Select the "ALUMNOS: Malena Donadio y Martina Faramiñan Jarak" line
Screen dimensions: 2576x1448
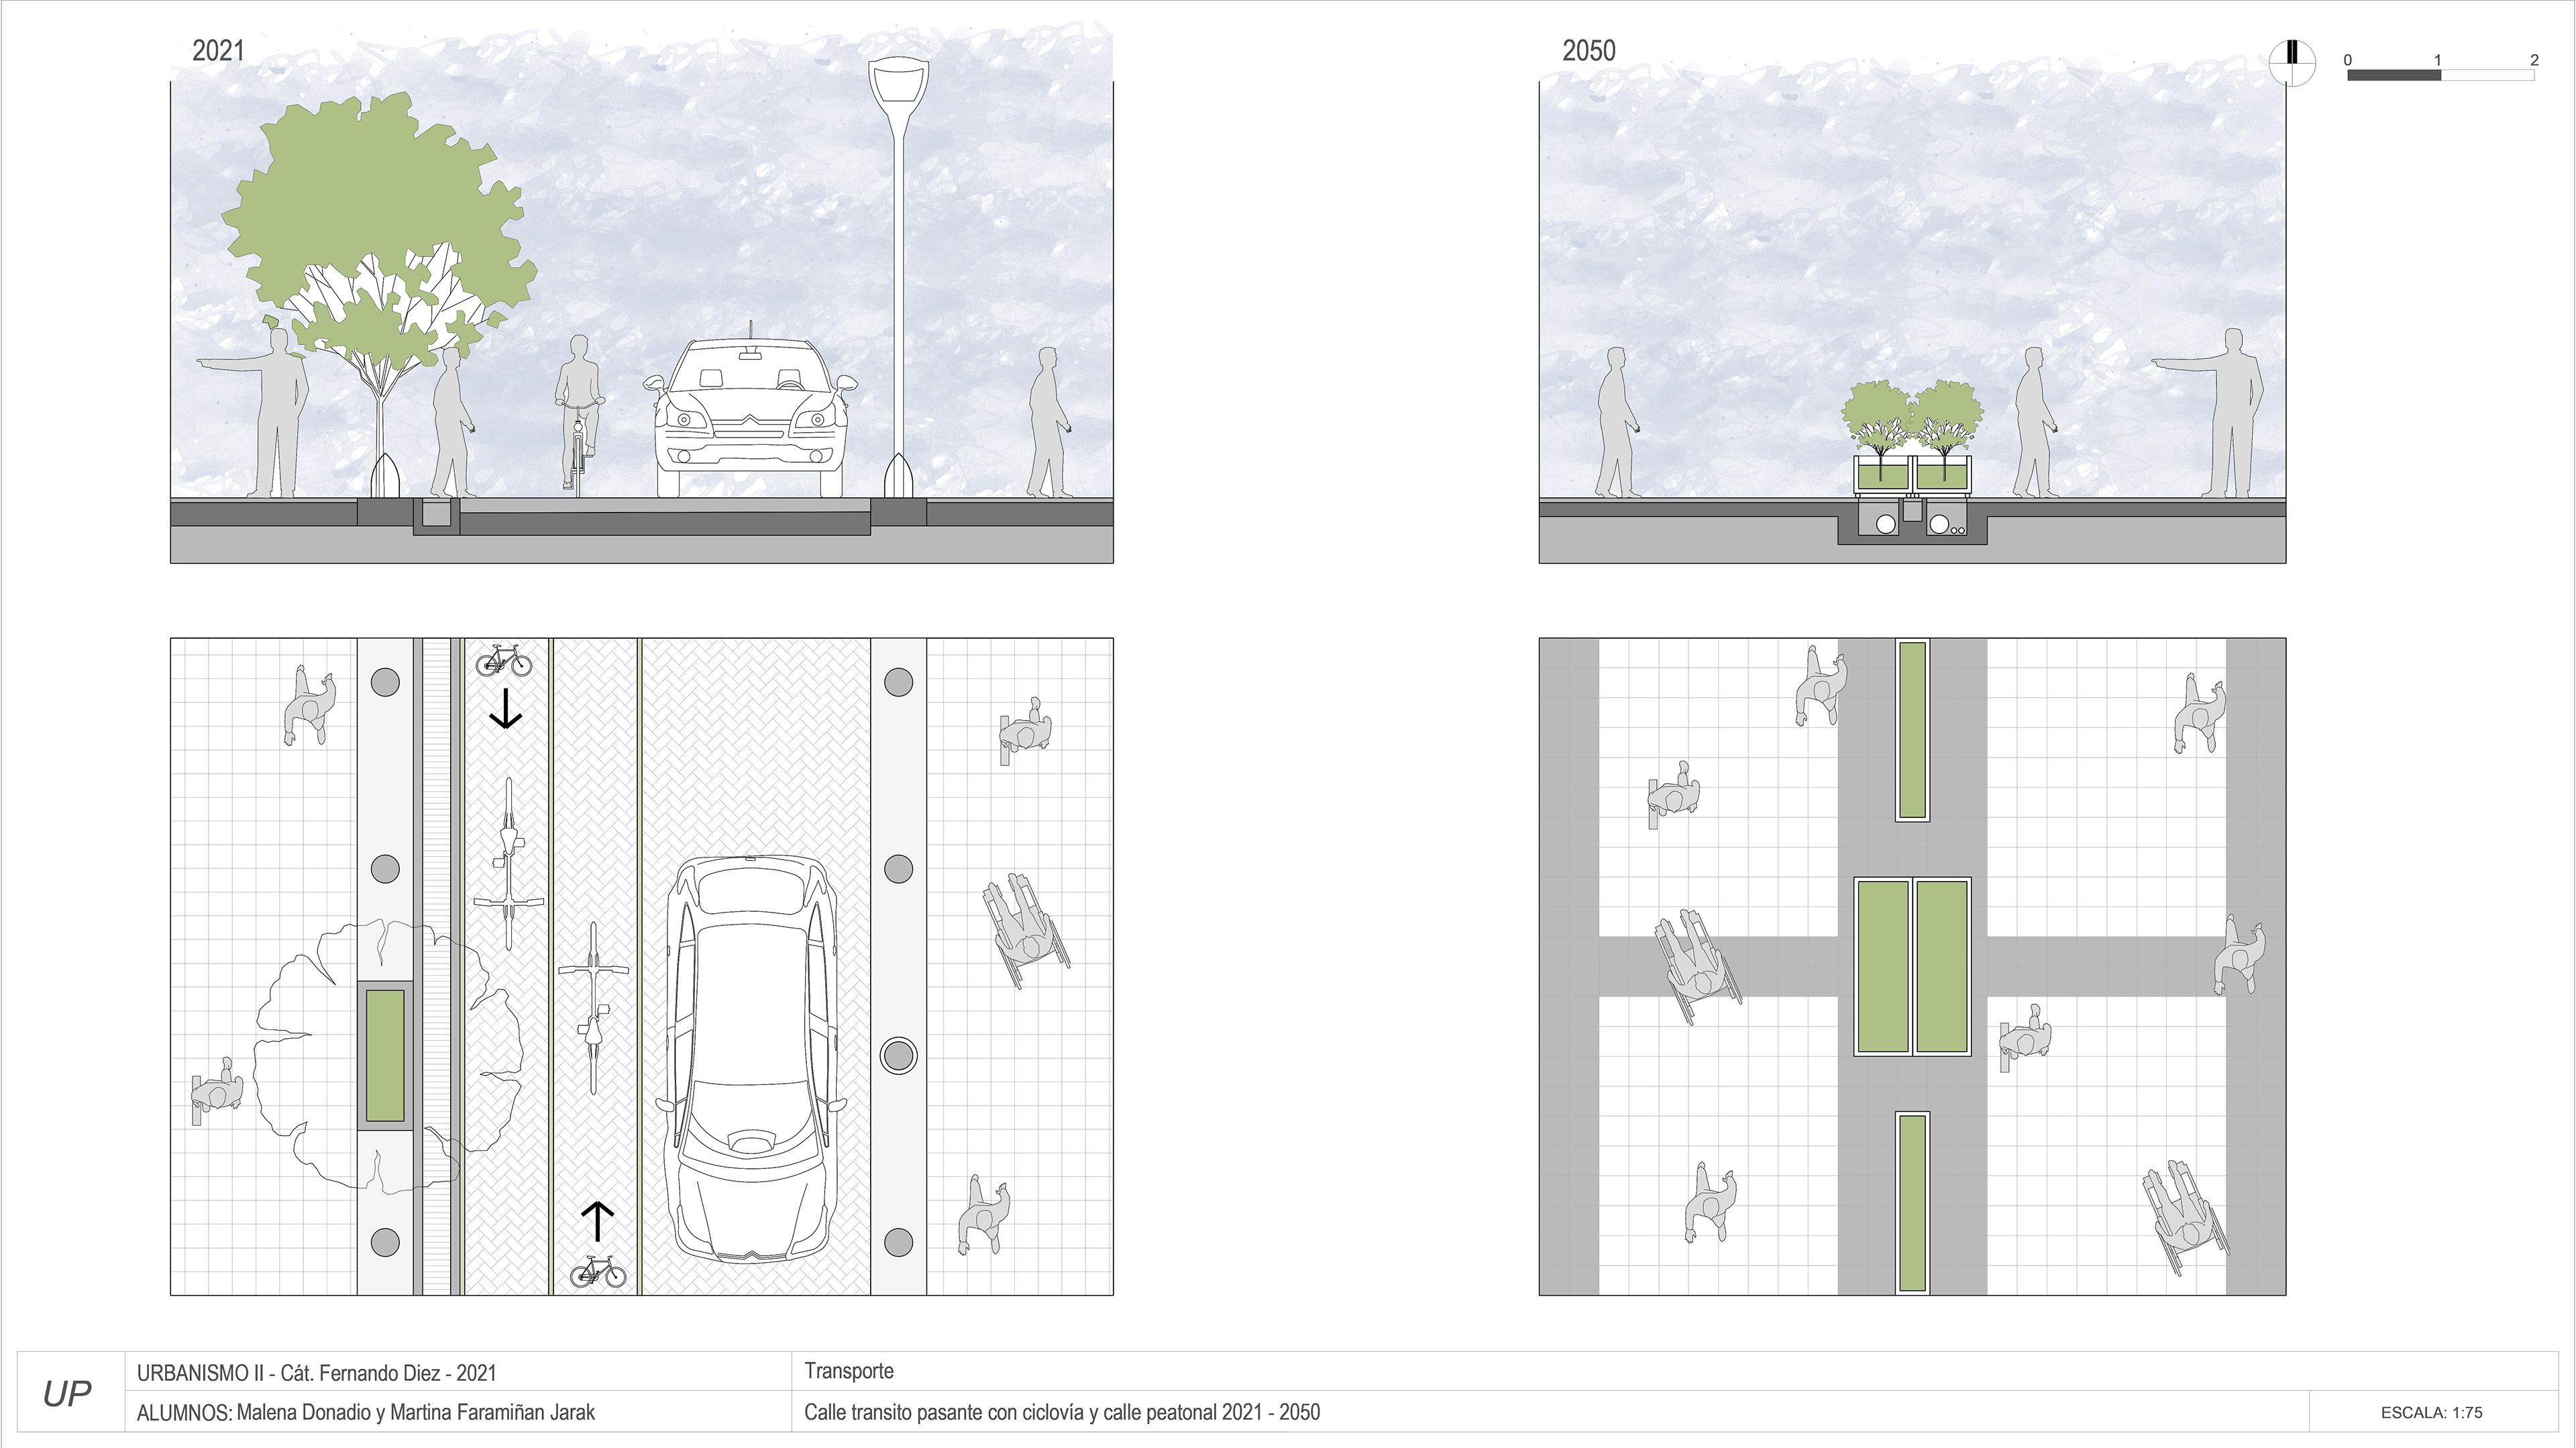point(365,1412)
